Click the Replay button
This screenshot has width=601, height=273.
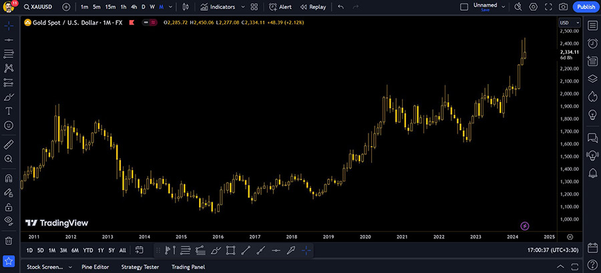[x=313, y=7]
